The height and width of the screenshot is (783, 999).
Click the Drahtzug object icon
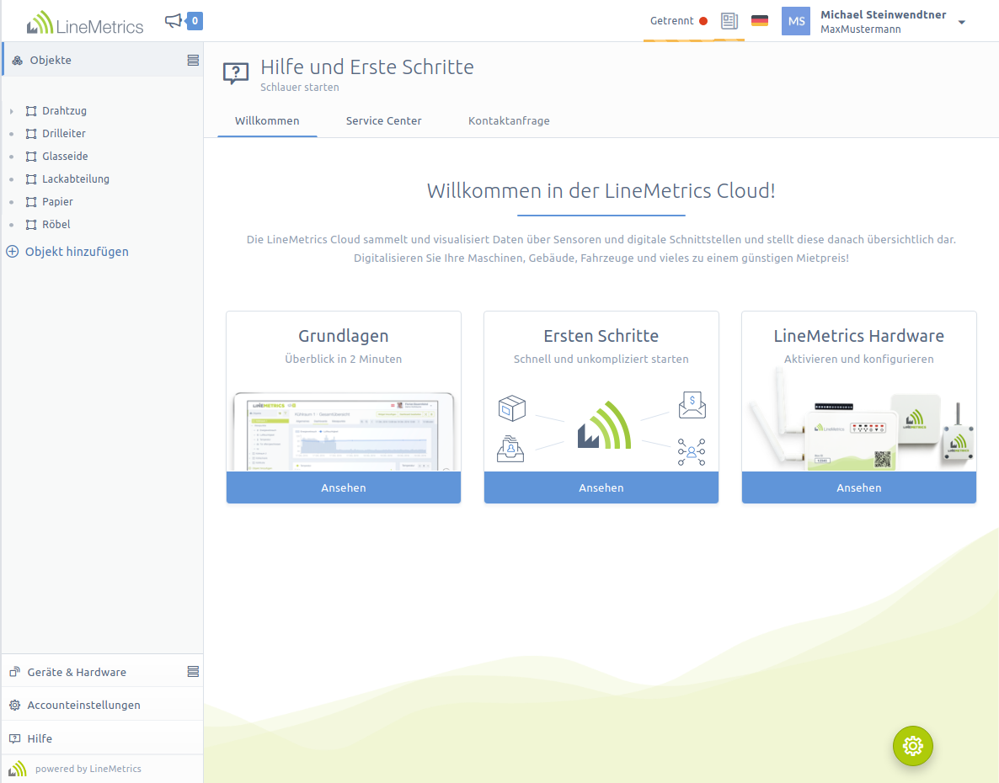pos(31,111)
